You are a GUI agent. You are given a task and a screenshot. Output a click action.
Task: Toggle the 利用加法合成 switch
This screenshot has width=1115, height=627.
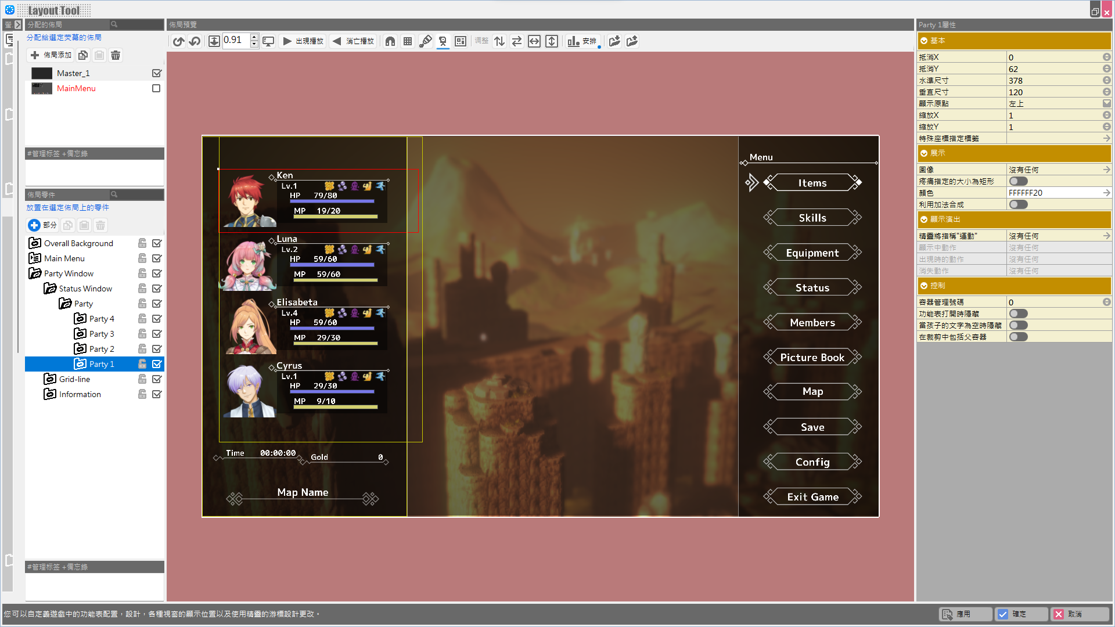[x=1018, y=204]
